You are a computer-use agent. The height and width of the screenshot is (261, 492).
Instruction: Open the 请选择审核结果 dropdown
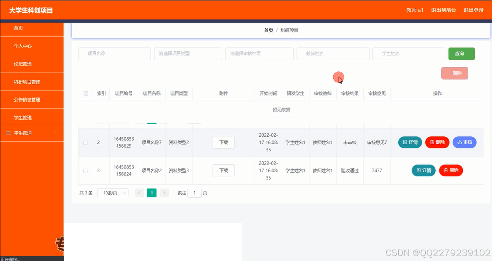(x=259, y=53)
